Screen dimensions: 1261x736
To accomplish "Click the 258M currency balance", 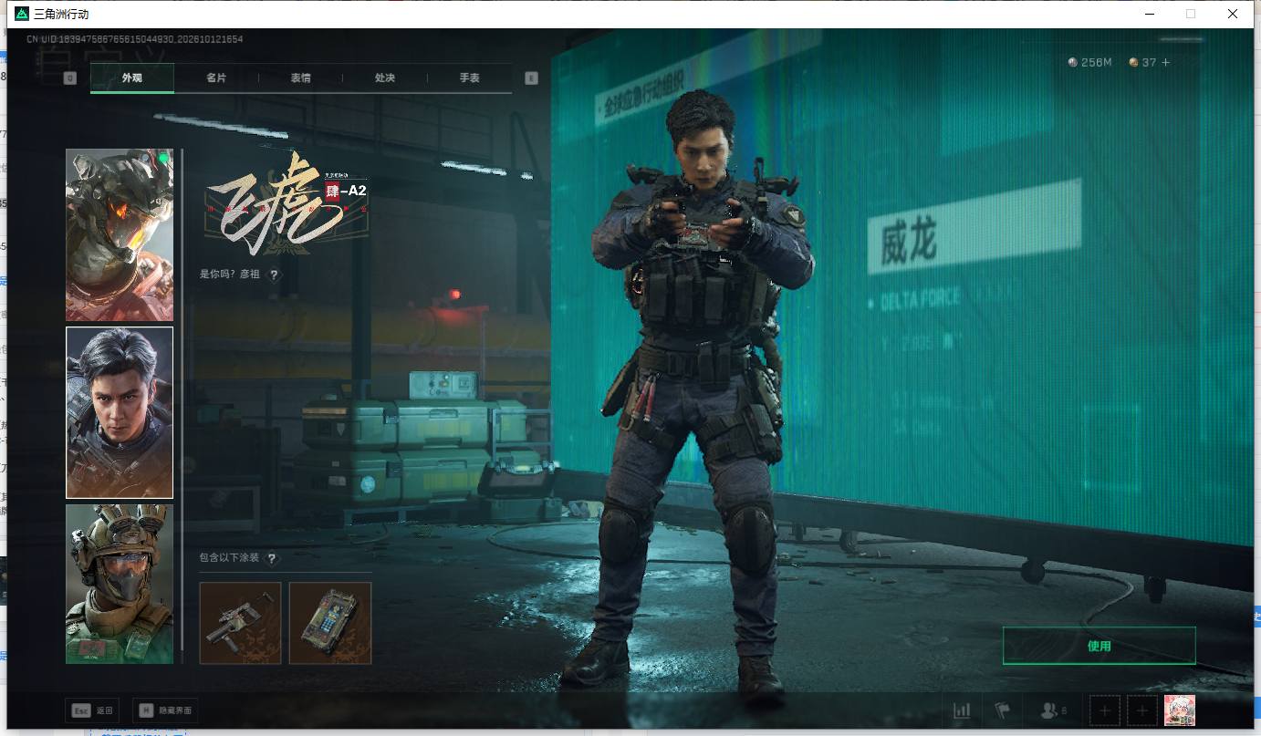I will (x=1090, y=62).
